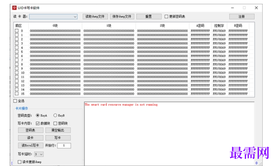Click the 注册 register button

[242, 16]
